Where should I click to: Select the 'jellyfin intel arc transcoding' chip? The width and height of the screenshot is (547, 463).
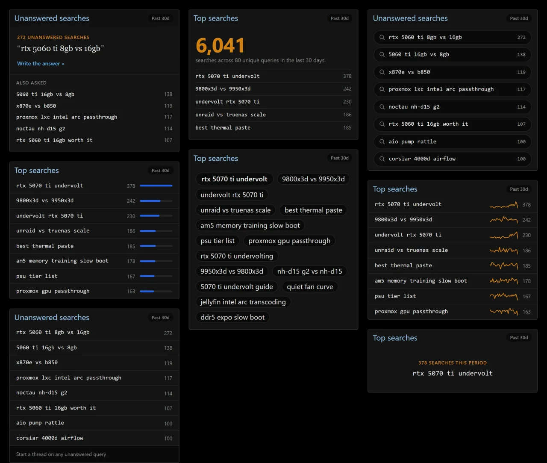[243, 302]
